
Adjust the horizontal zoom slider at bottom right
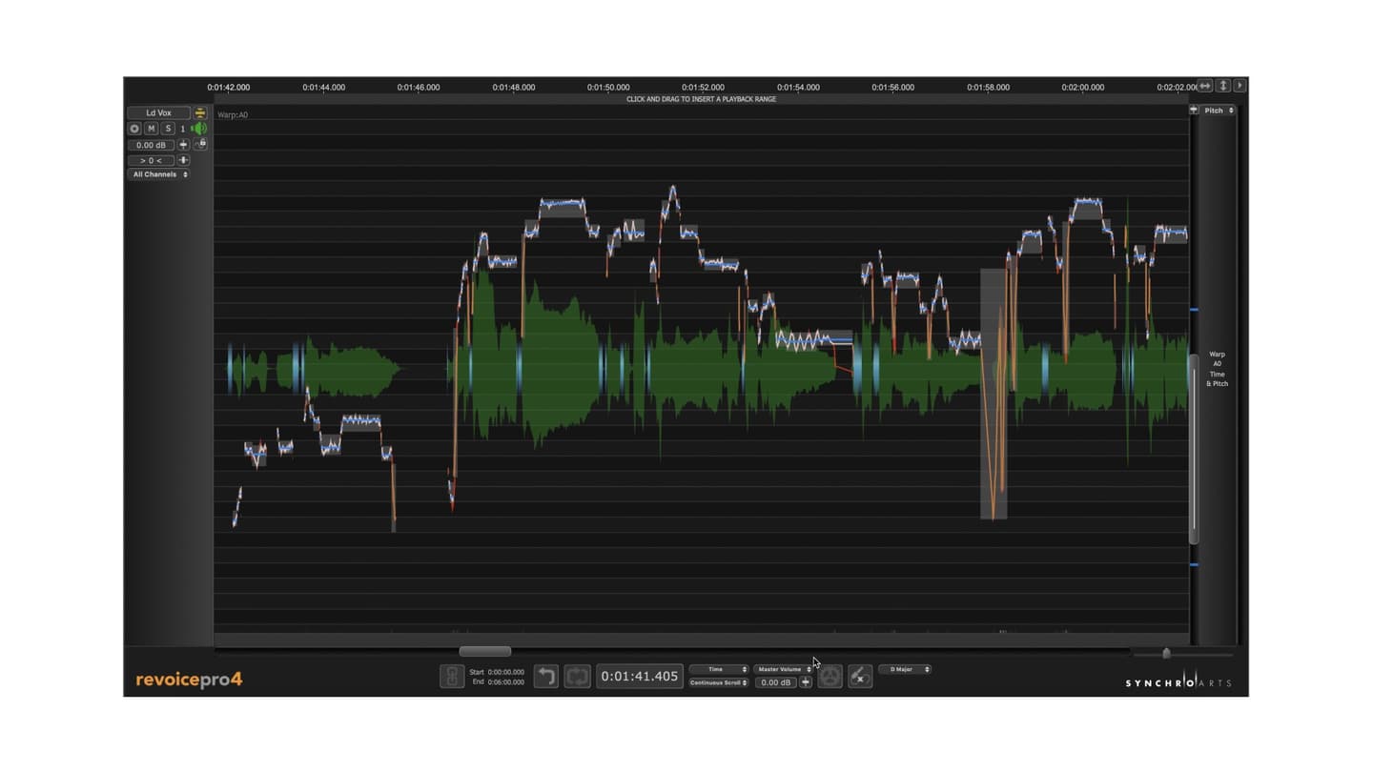coord(1166,653)
